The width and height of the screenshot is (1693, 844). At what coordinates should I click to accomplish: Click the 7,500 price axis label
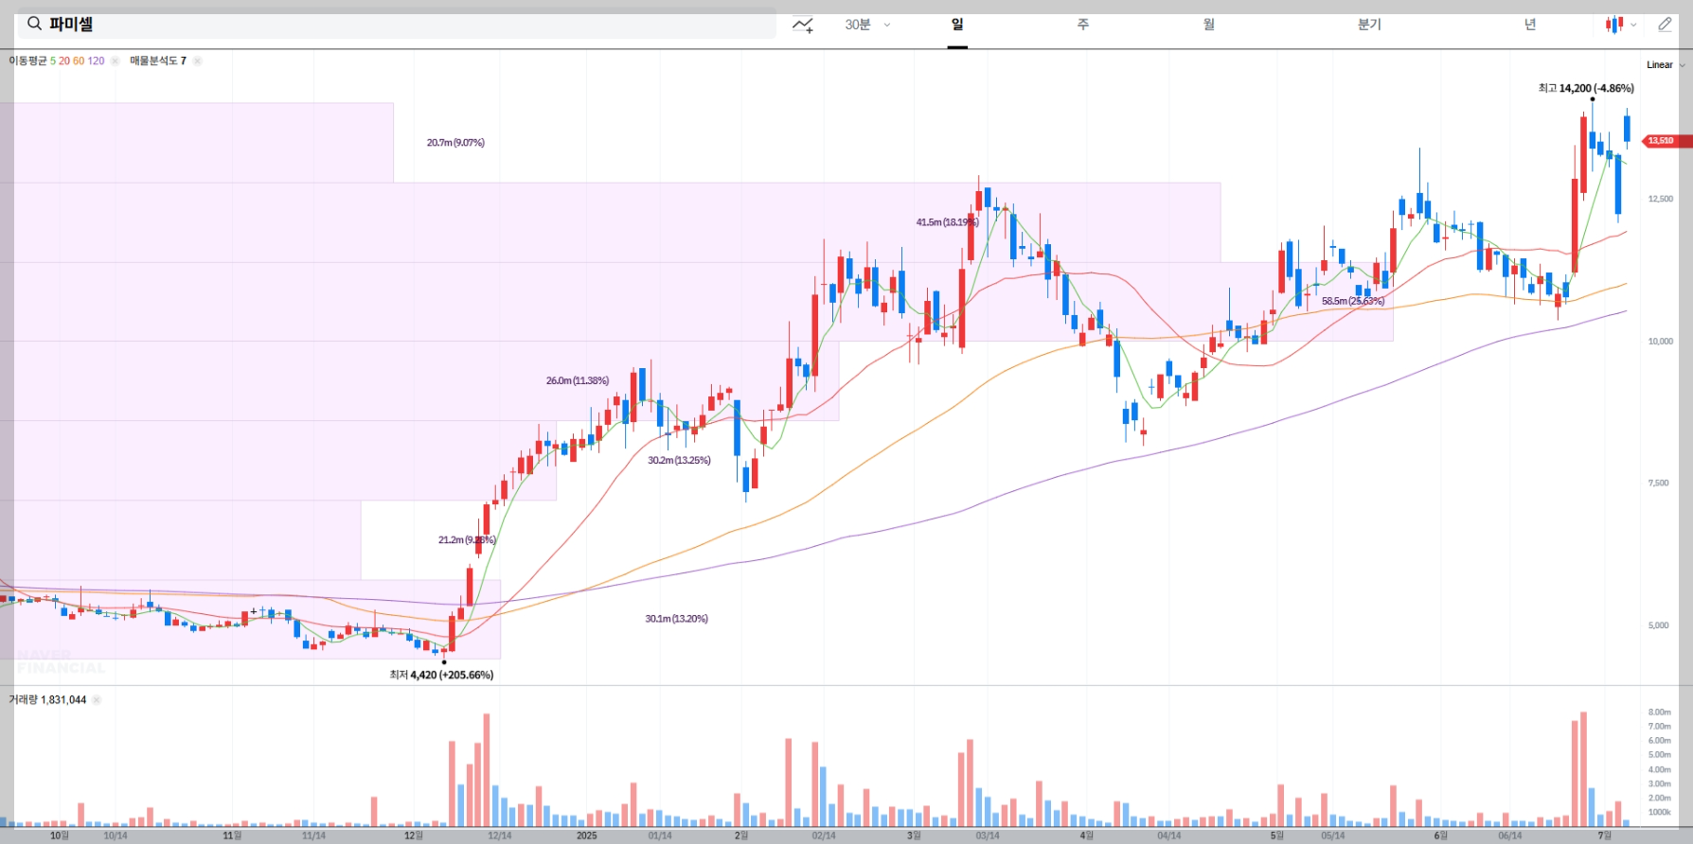click(x=1659, y=484)
